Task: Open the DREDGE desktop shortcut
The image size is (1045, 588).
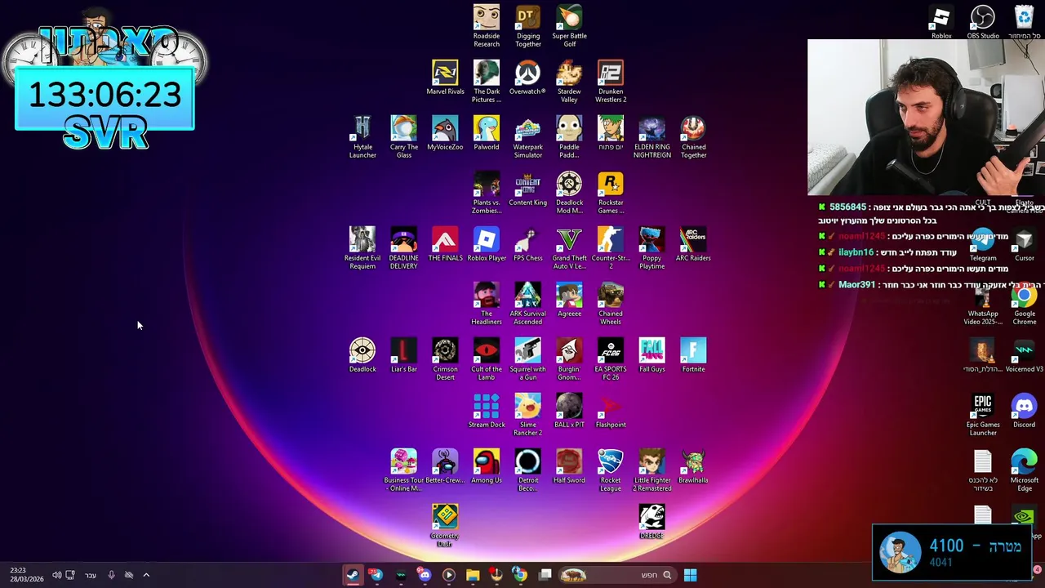Action: pyautogui.click(x=651, y=522)
